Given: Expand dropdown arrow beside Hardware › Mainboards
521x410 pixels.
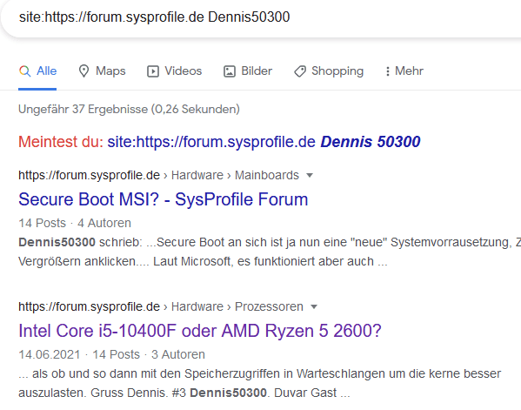Looking at the screenshot, I should coord(310,175).
